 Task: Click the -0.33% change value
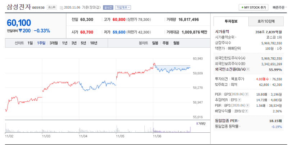pyautogui.click(x=42, y=31)
